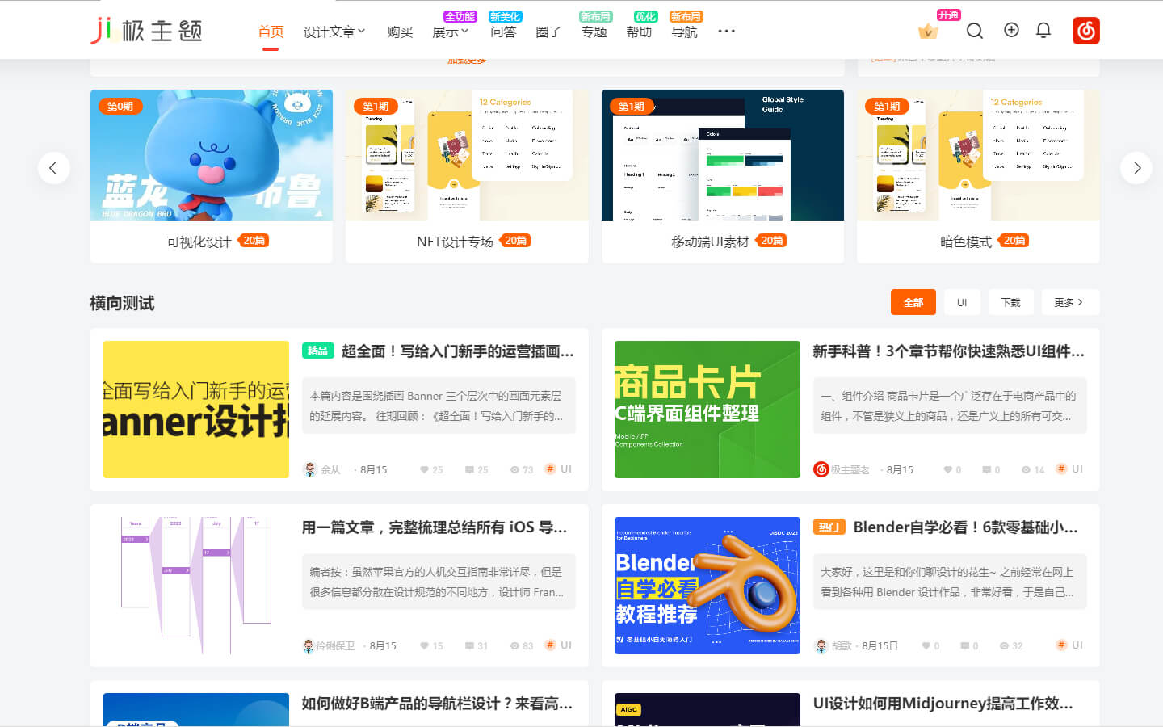
Task: Click the right carousel arrow
Action: pyautogui.click(x=1136, y=168)
